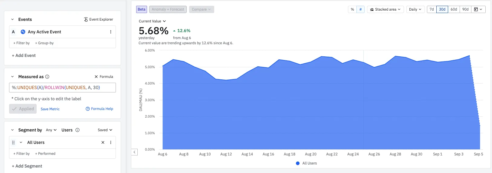Add Filter by to All Users segment

click(21, 154)
